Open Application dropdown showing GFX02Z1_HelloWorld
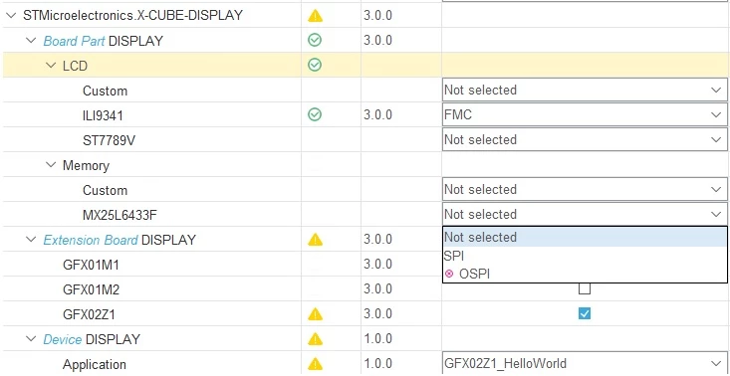730x376 pixels. (x=585, y=363)
